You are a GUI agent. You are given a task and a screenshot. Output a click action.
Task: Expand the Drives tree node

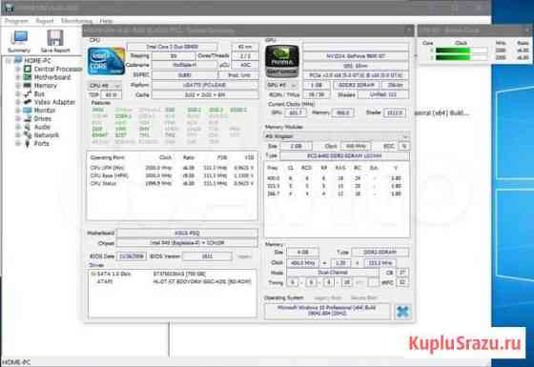click(x=18, y=118)
